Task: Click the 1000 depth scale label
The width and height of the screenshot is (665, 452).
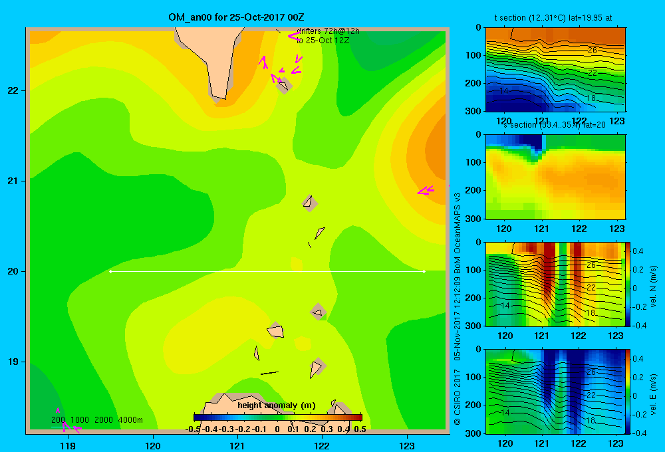Action: point(80,420)
